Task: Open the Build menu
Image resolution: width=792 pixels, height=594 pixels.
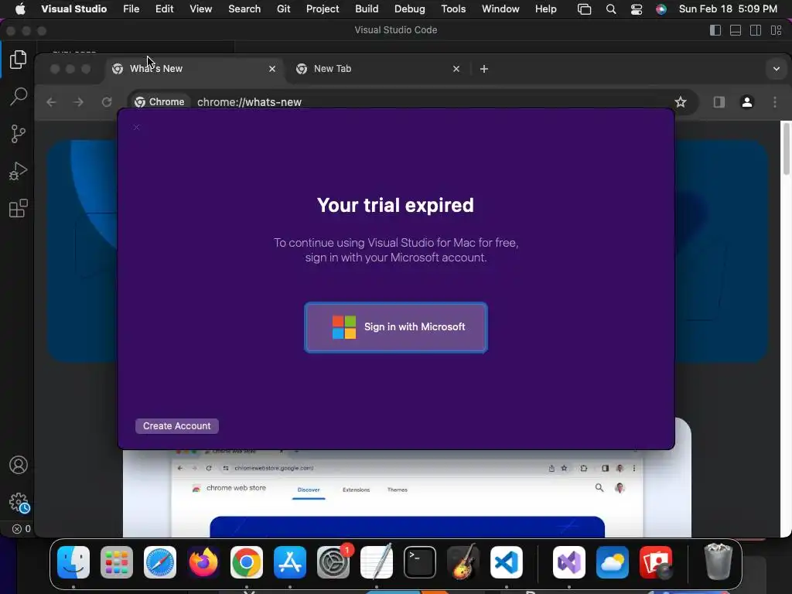Action: click(367, 9)
